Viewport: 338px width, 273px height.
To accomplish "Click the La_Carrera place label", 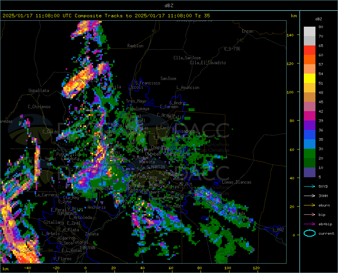I will 46,195.
